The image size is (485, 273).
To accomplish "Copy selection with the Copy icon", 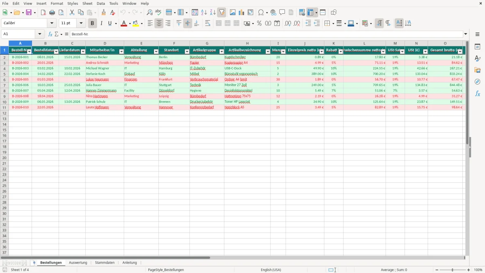I will point(81,13).
